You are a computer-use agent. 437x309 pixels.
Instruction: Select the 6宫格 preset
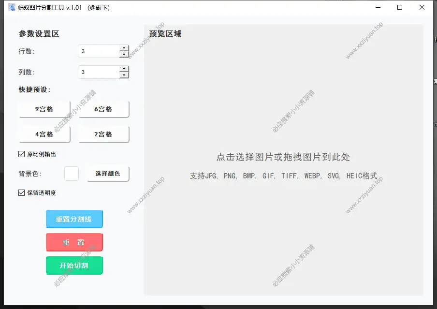pyautogui.click(x=103, y=109)
